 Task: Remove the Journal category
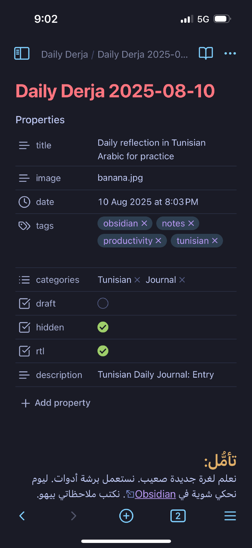coord(182,280)
